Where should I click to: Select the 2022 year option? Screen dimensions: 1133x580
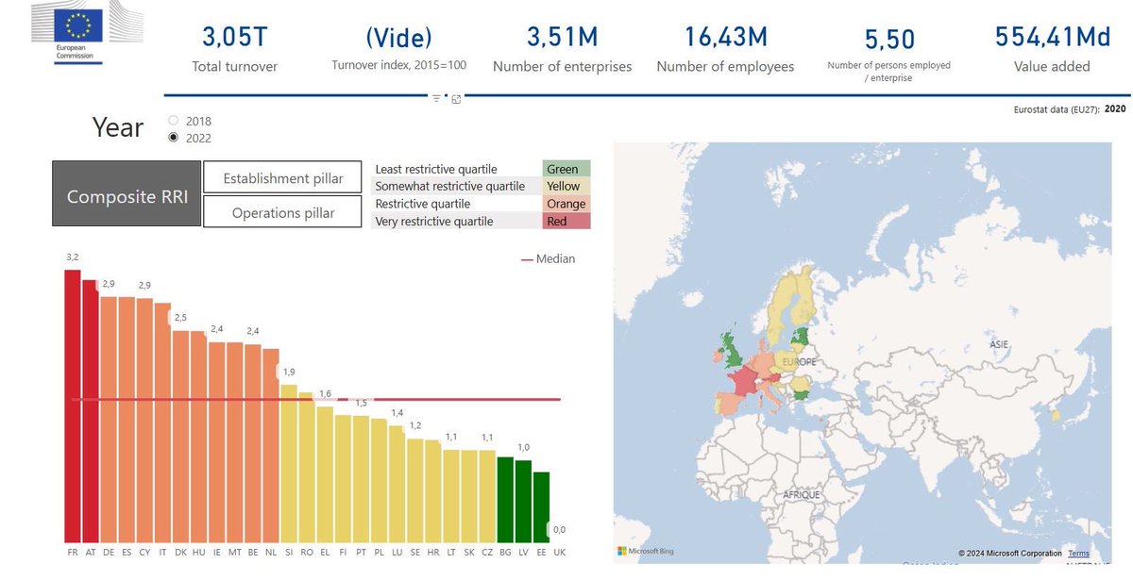tap(173, 138)
